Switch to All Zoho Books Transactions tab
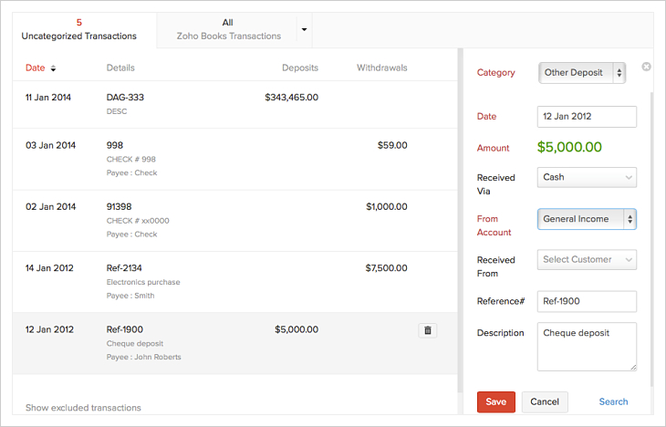666x427 pixels. pyautogui.click(x=228, y=29)
